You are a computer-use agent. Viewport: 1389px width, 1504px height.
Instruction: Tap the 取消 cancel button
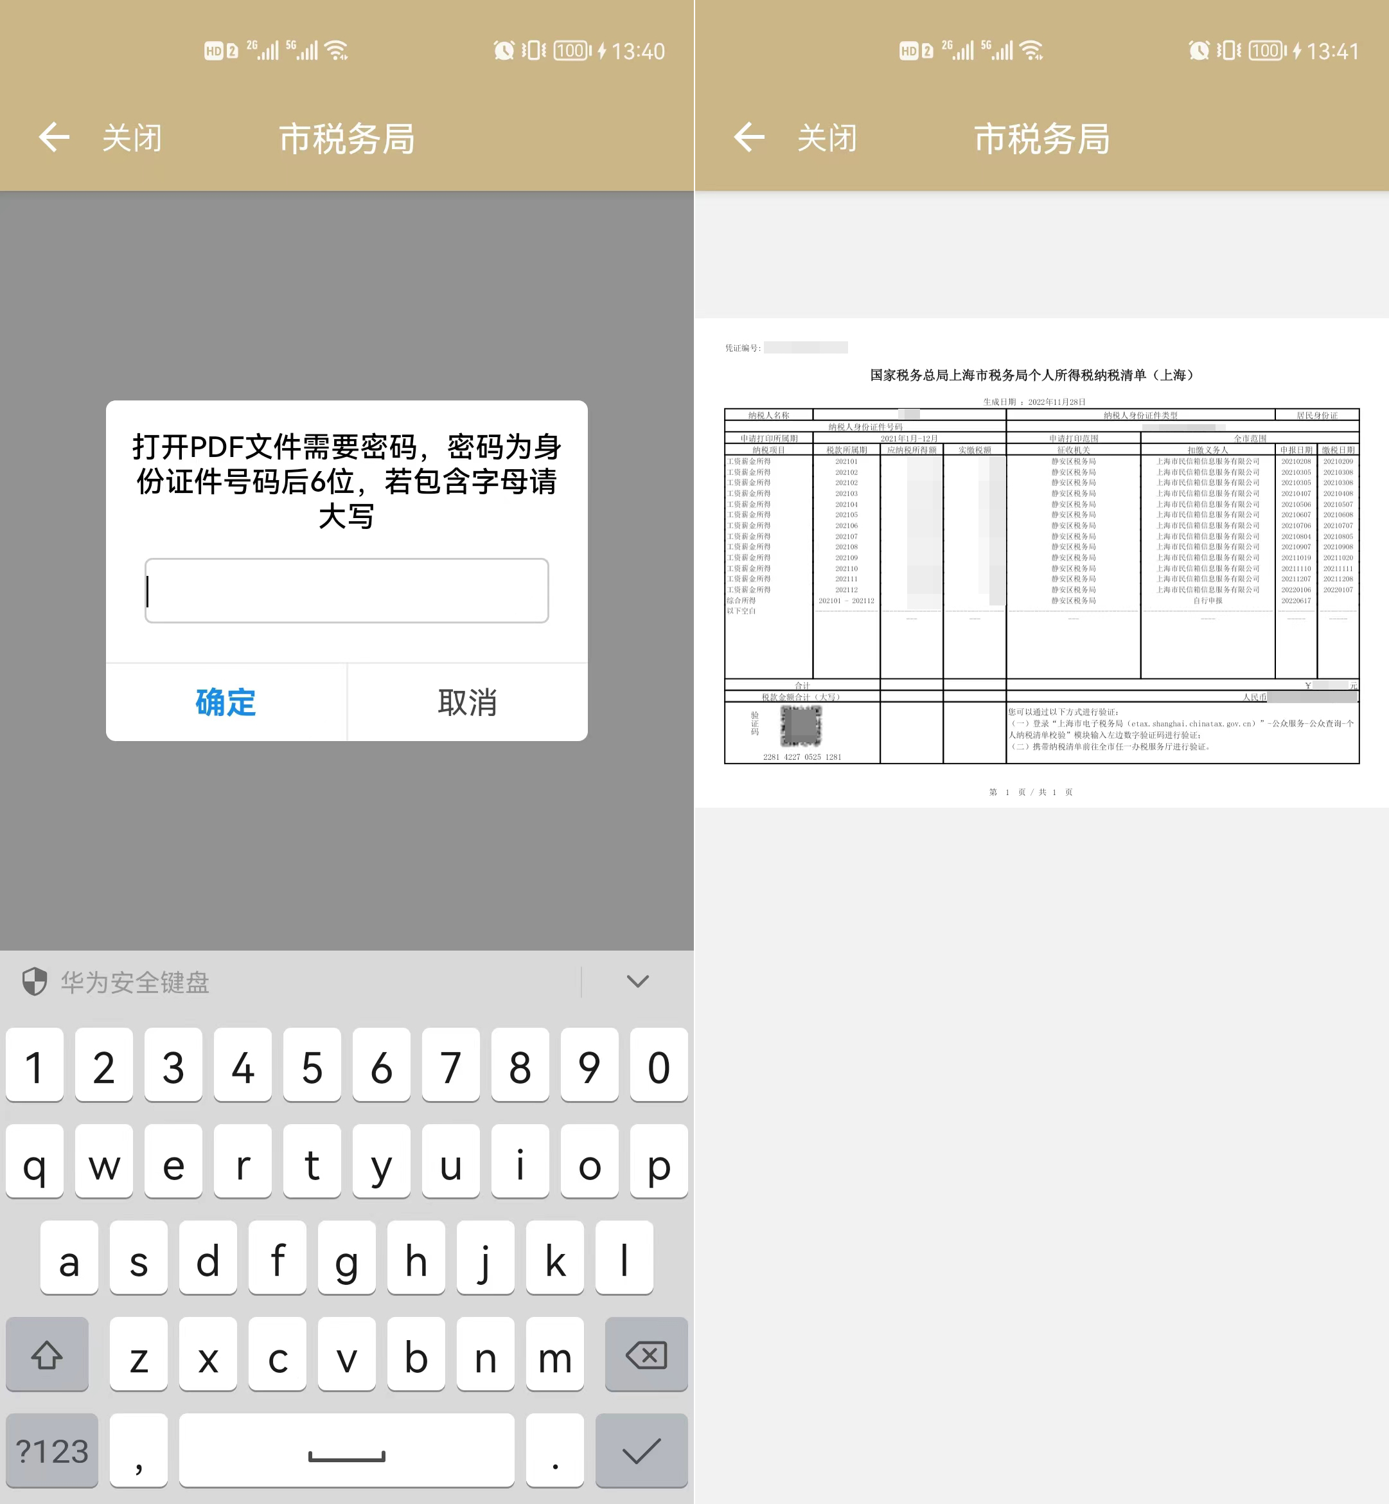[467, 703]
